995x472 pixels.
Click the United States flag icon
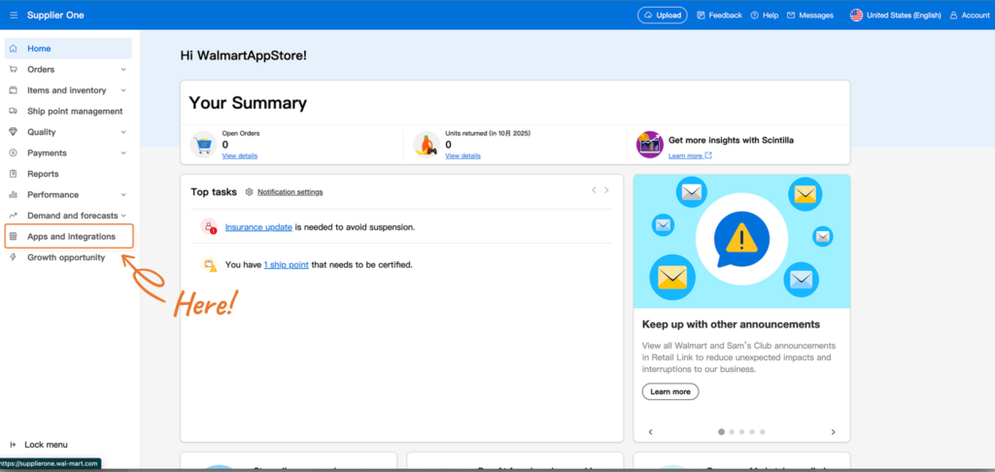(857, 16)
